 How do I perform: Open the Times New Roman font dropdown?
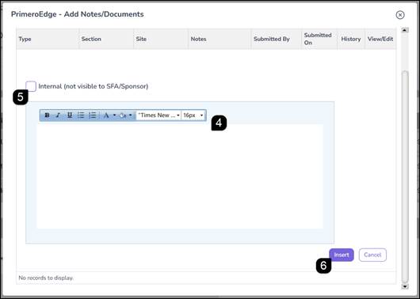pos(158,115)
